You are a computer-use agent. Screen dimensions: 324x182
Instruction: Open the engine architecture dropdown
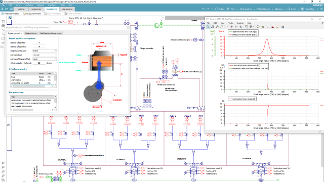tap(45, 51)
